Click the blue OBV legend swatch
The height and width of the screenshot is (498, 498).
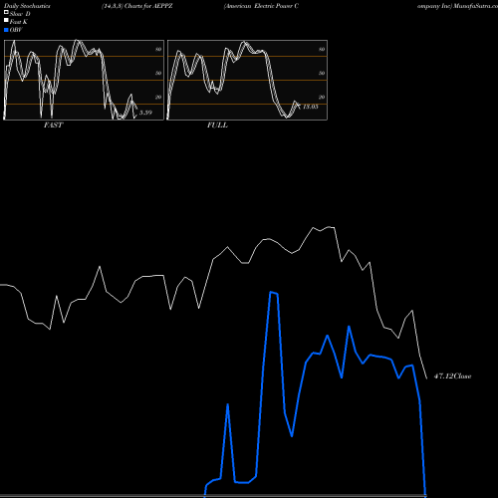pos(6,30)
